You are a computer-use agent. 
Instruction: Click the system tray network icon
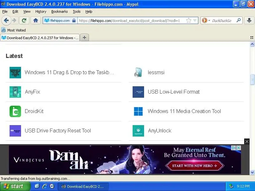pos(231,186)
